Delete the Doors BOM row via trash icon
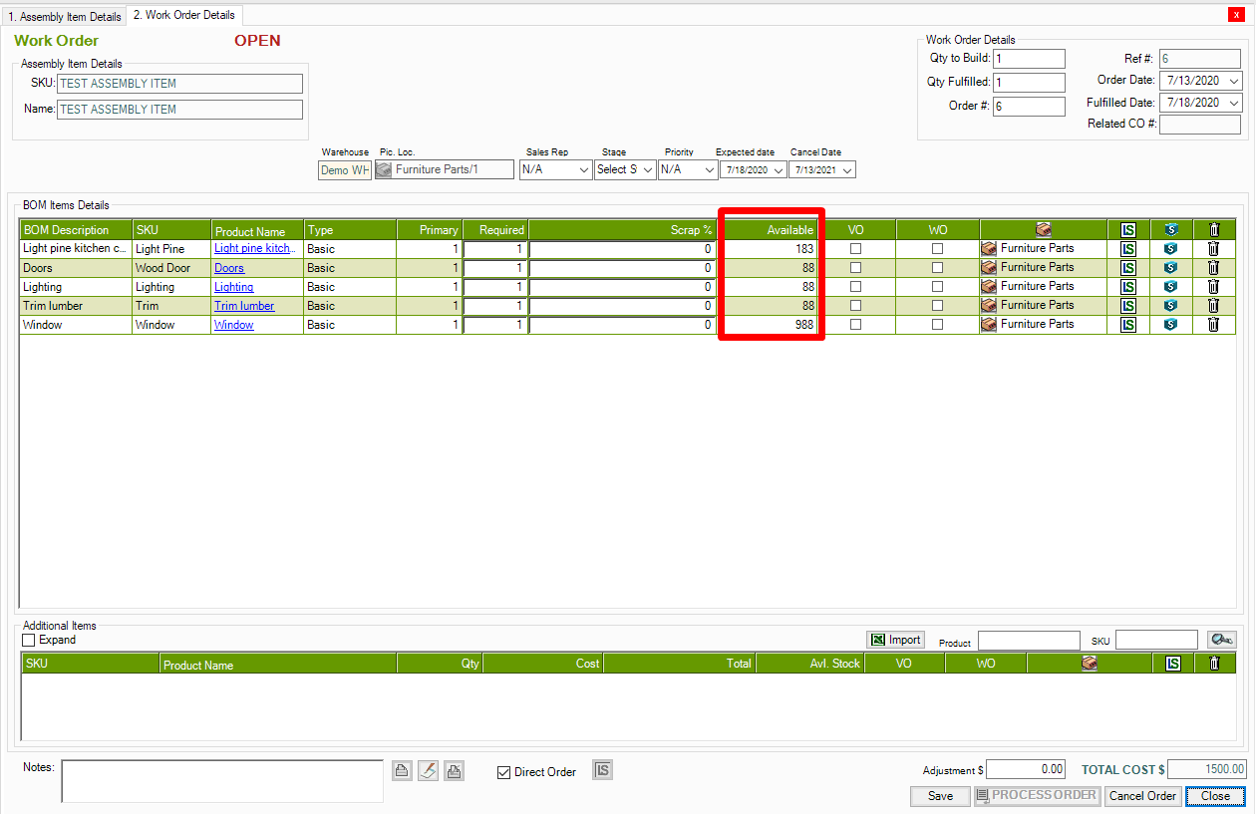This screenshot has height=814, width=1256. click(1213, 267)
